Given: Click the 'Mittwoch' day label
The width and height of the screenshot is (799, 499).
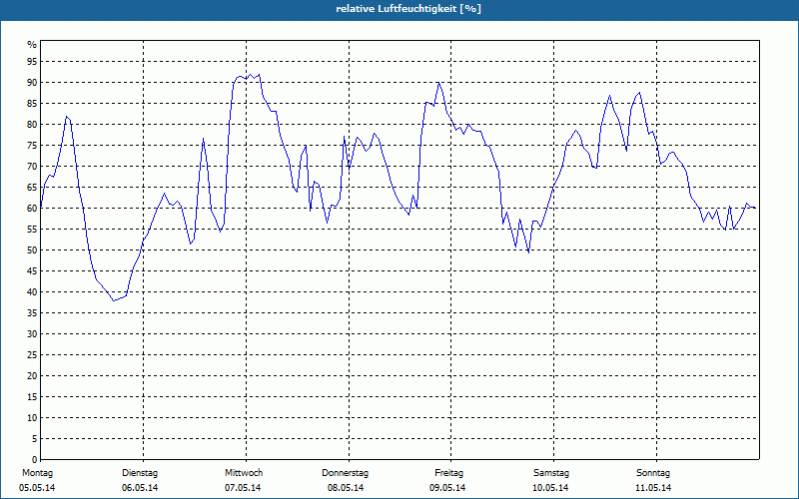Looking at the screenshot, I should point(244,473).
